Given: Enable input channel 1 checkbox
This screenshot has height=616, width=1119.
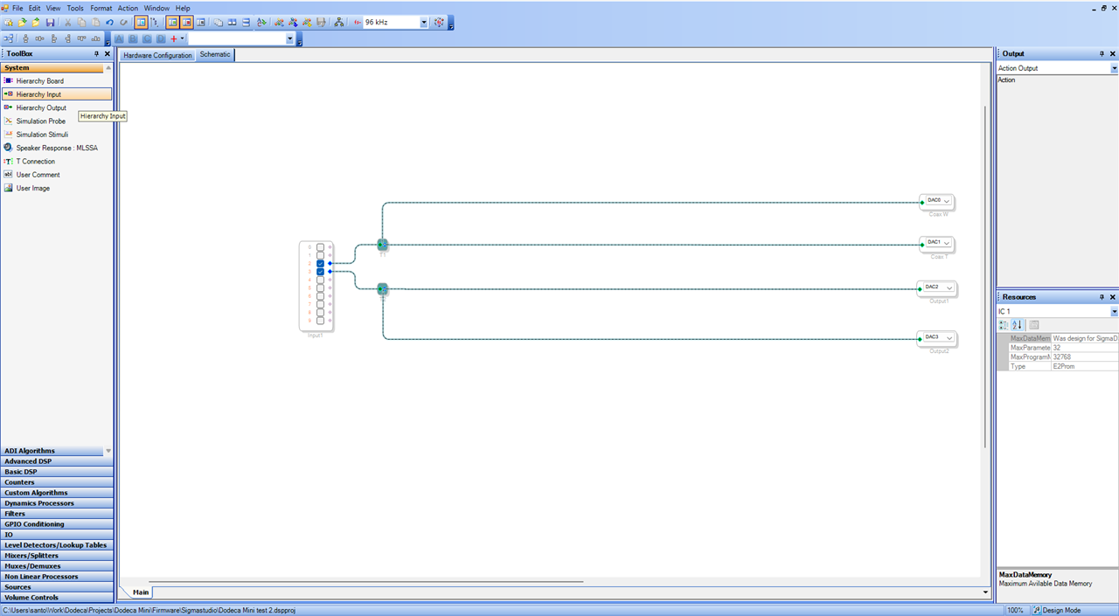Looking at the screenshot, I should [x=321, y=255].
